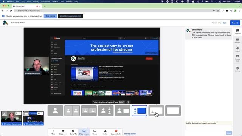This screenshot has height=136, width=242.
Task: Open the History menu in menu bar
Action: pos(36,2)
